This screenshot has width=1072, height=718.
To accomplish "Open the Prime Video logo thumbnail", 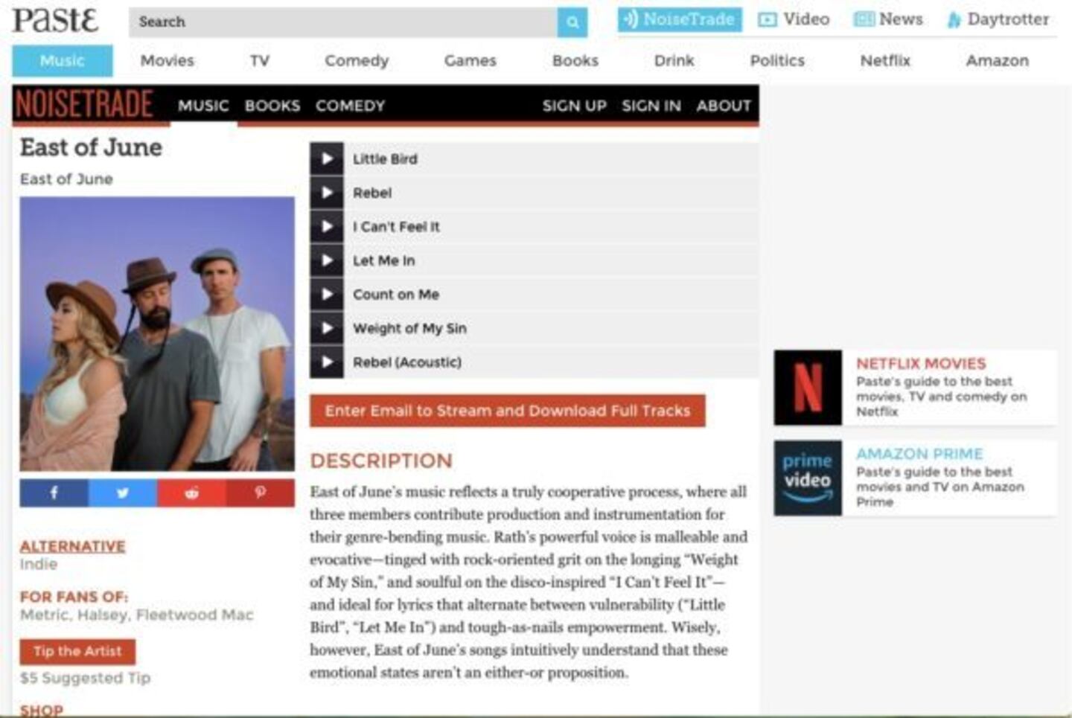I will coord(808,478).
